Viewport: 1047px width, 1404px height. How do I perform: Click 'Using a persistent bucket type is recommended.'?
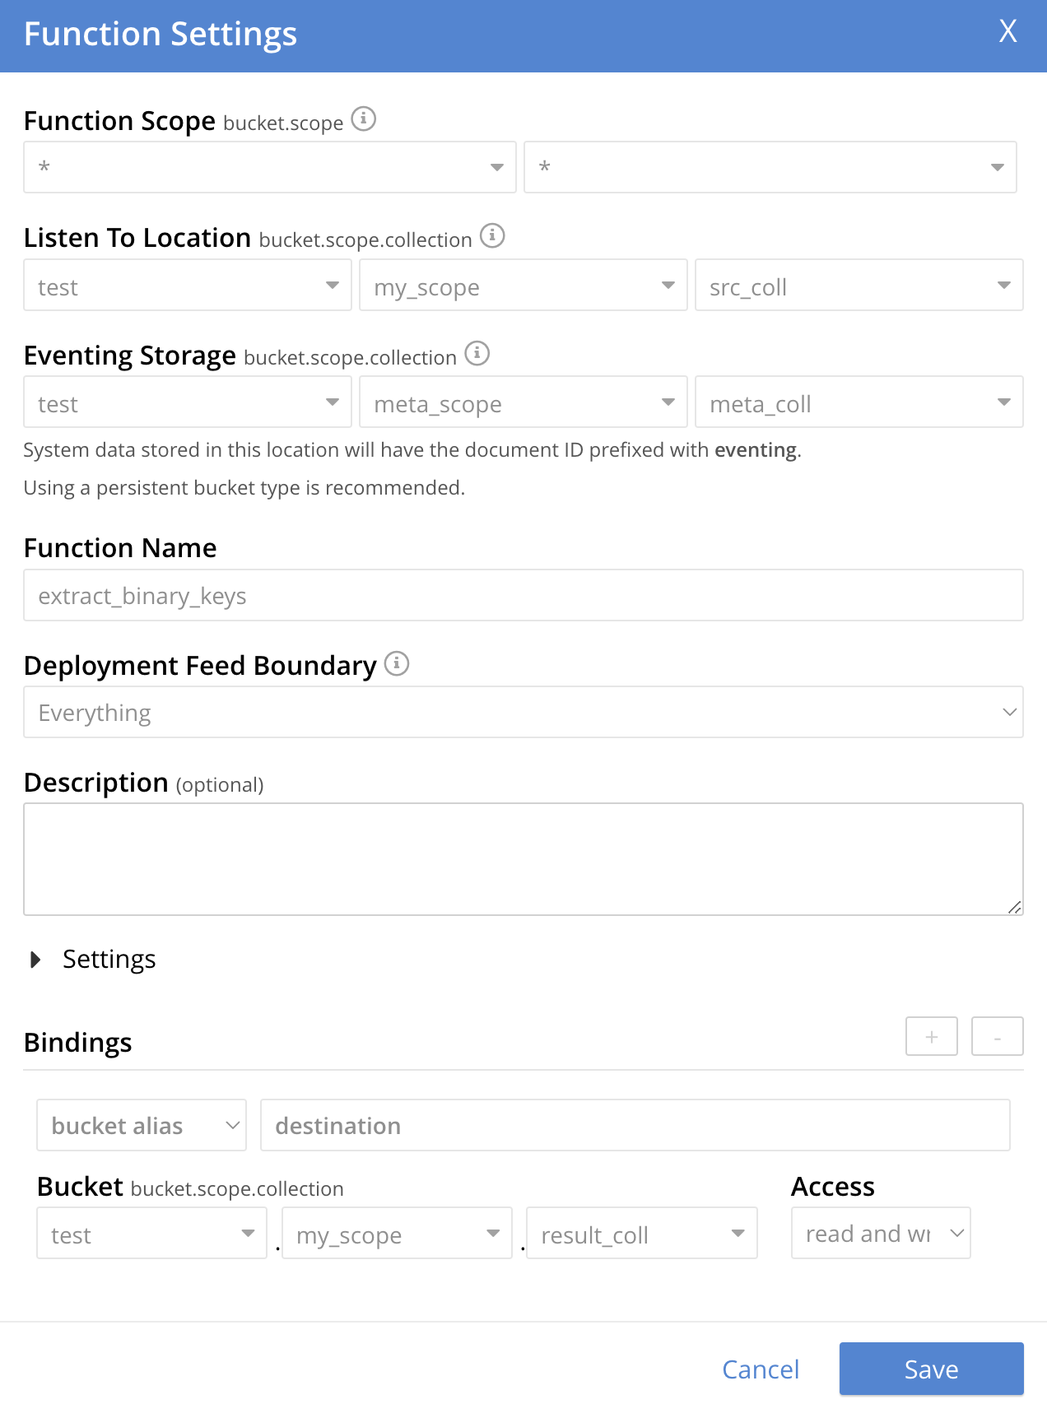click(244, 488)
